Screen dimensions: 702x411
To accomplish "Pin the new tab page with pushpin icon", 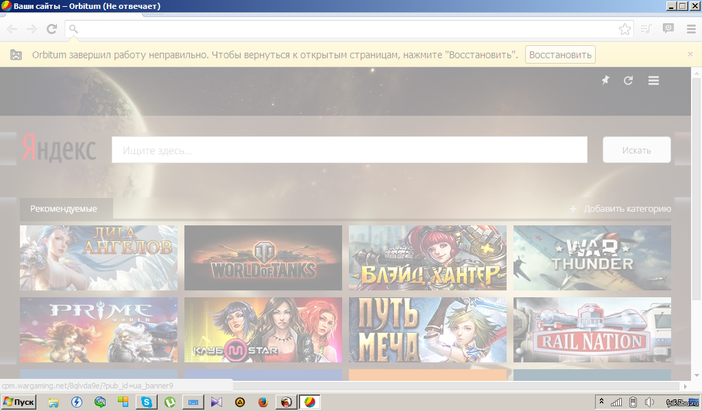I will (605, 81).
